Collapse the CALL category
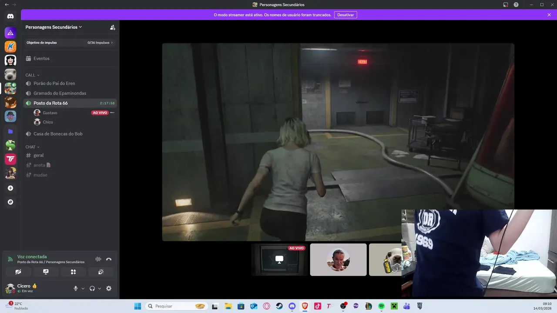The width and height of the screenshot is (557, 313). point(33,75)
